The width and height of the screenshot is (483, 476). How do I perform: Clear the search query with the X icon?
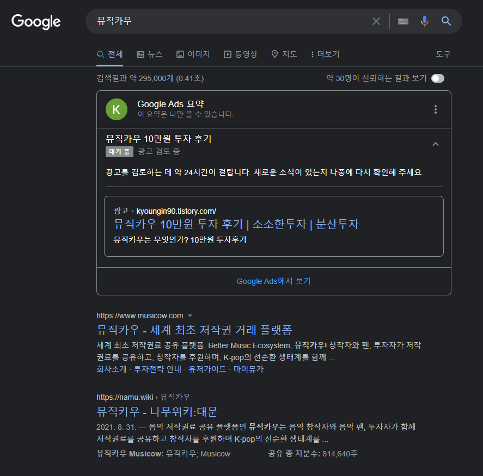[376, 21]
